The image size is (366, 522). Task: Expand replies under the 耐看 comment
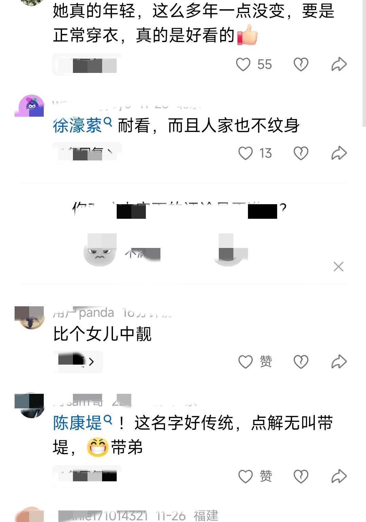pos(87,153)
